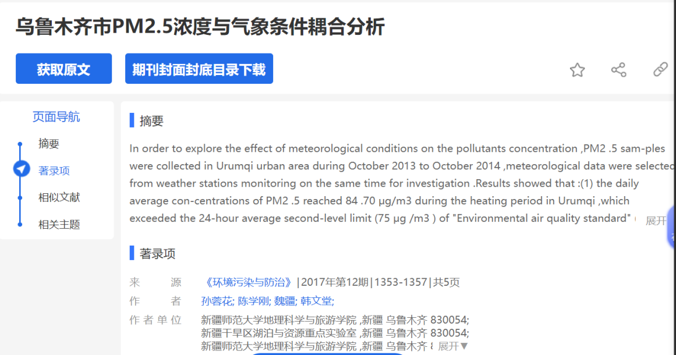The image size is (676, 355).
Task: Click the 页面导航 heading
Action: point(56,117)
